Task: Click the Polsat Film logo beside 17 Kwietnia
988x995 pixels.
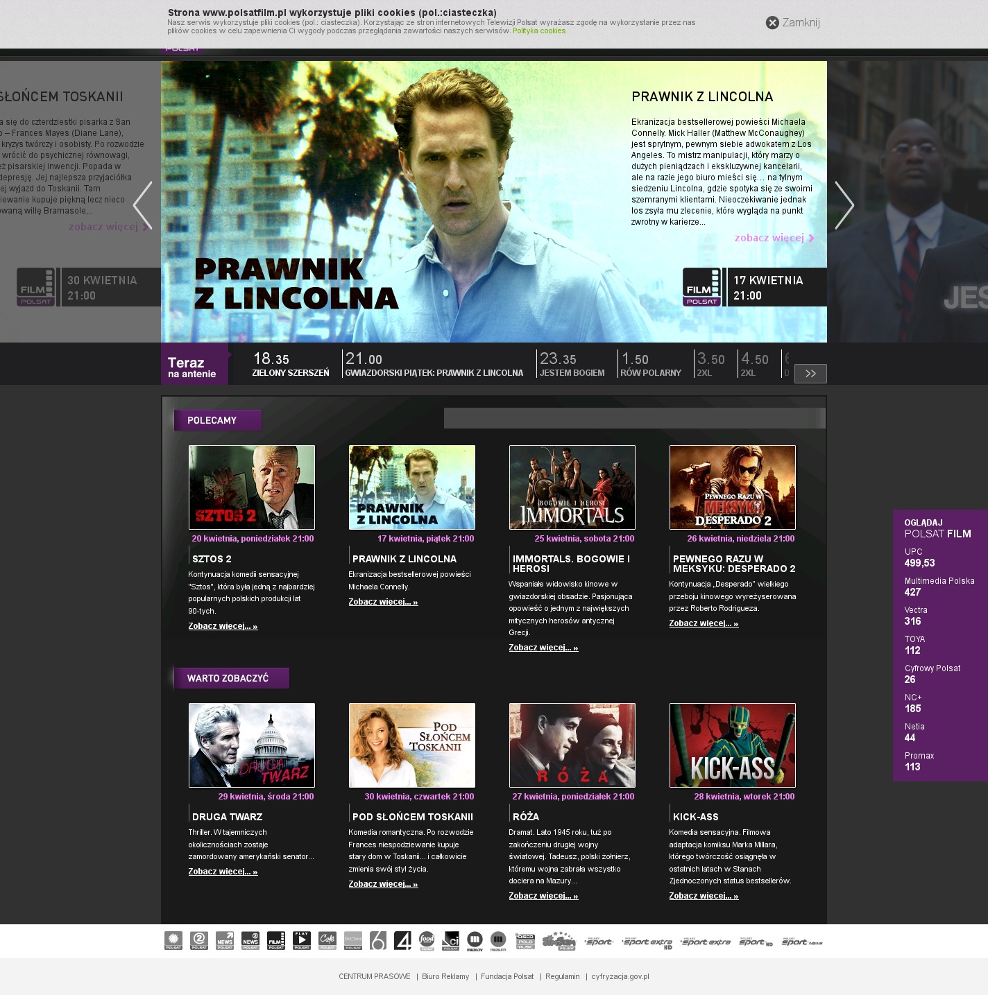Action: (701, 287)
